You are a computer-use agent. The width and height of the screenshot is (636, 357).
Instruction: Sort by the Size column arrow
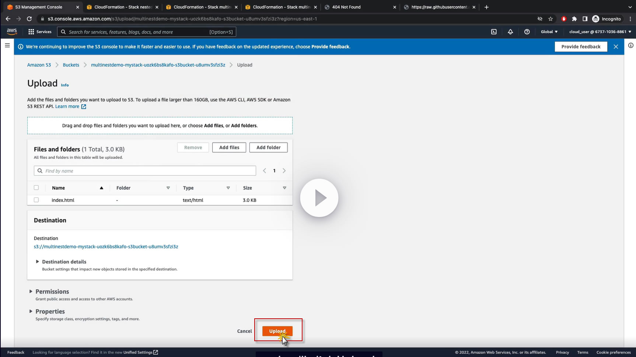(x=284, y=188)
